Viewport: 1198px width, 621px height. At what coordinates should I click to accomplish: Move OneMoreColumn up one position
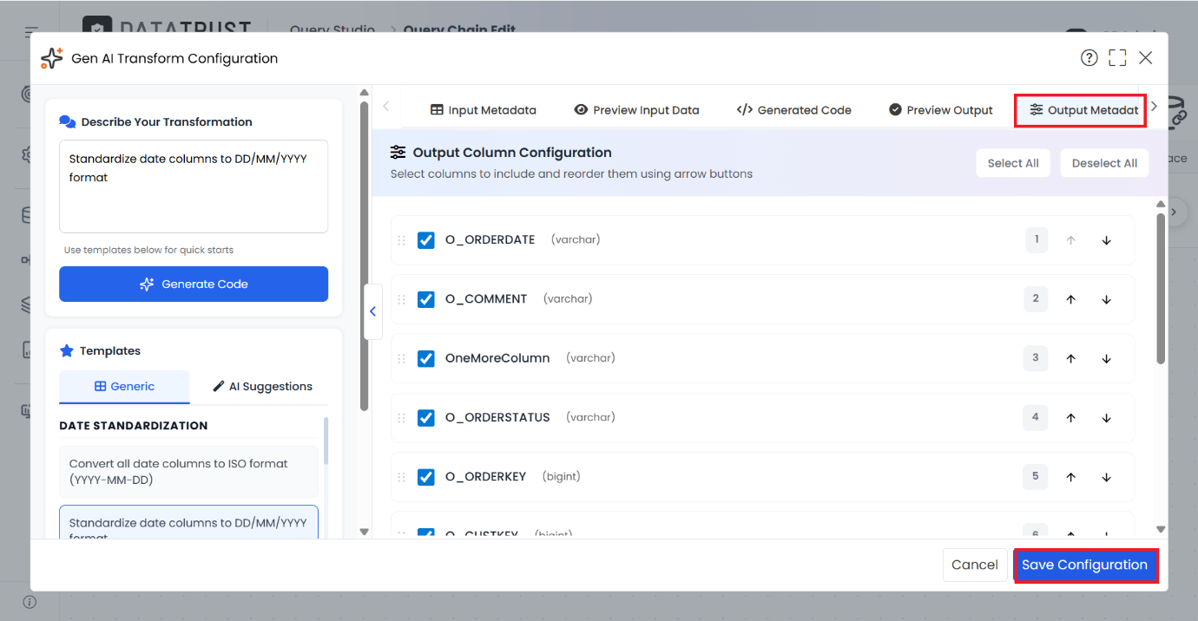pyautogui.click(x=1071, y=358)
